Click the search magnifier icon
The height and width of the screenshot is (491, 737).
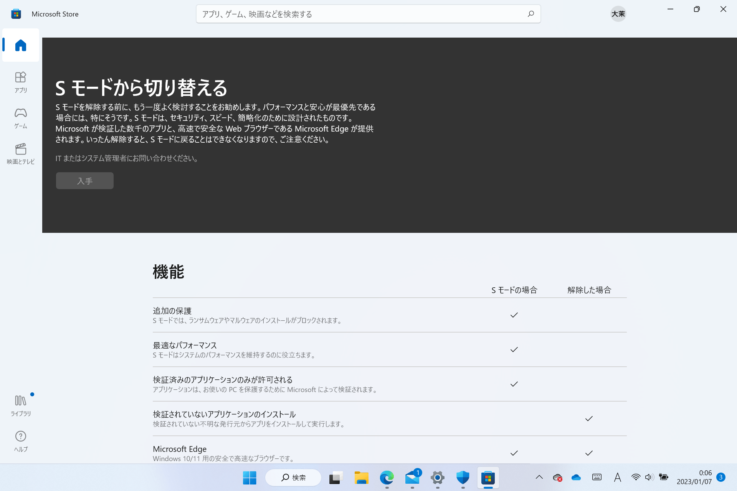(x=531, y=14)
